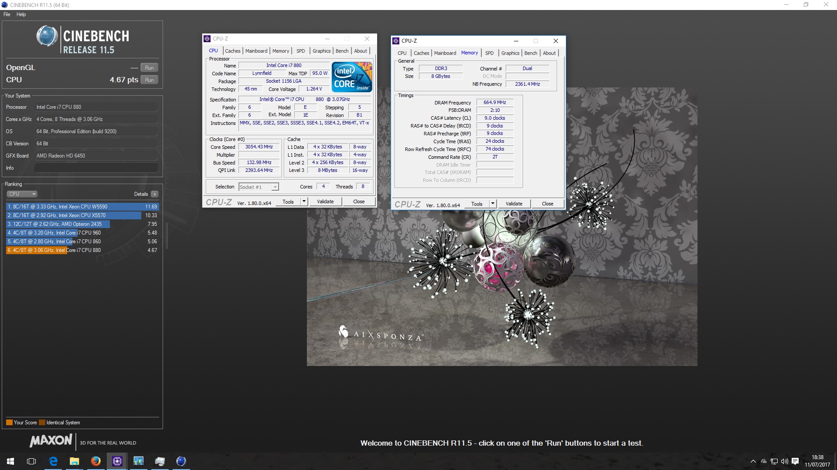
Task: Click the Info input field
Action: [96, 168]
